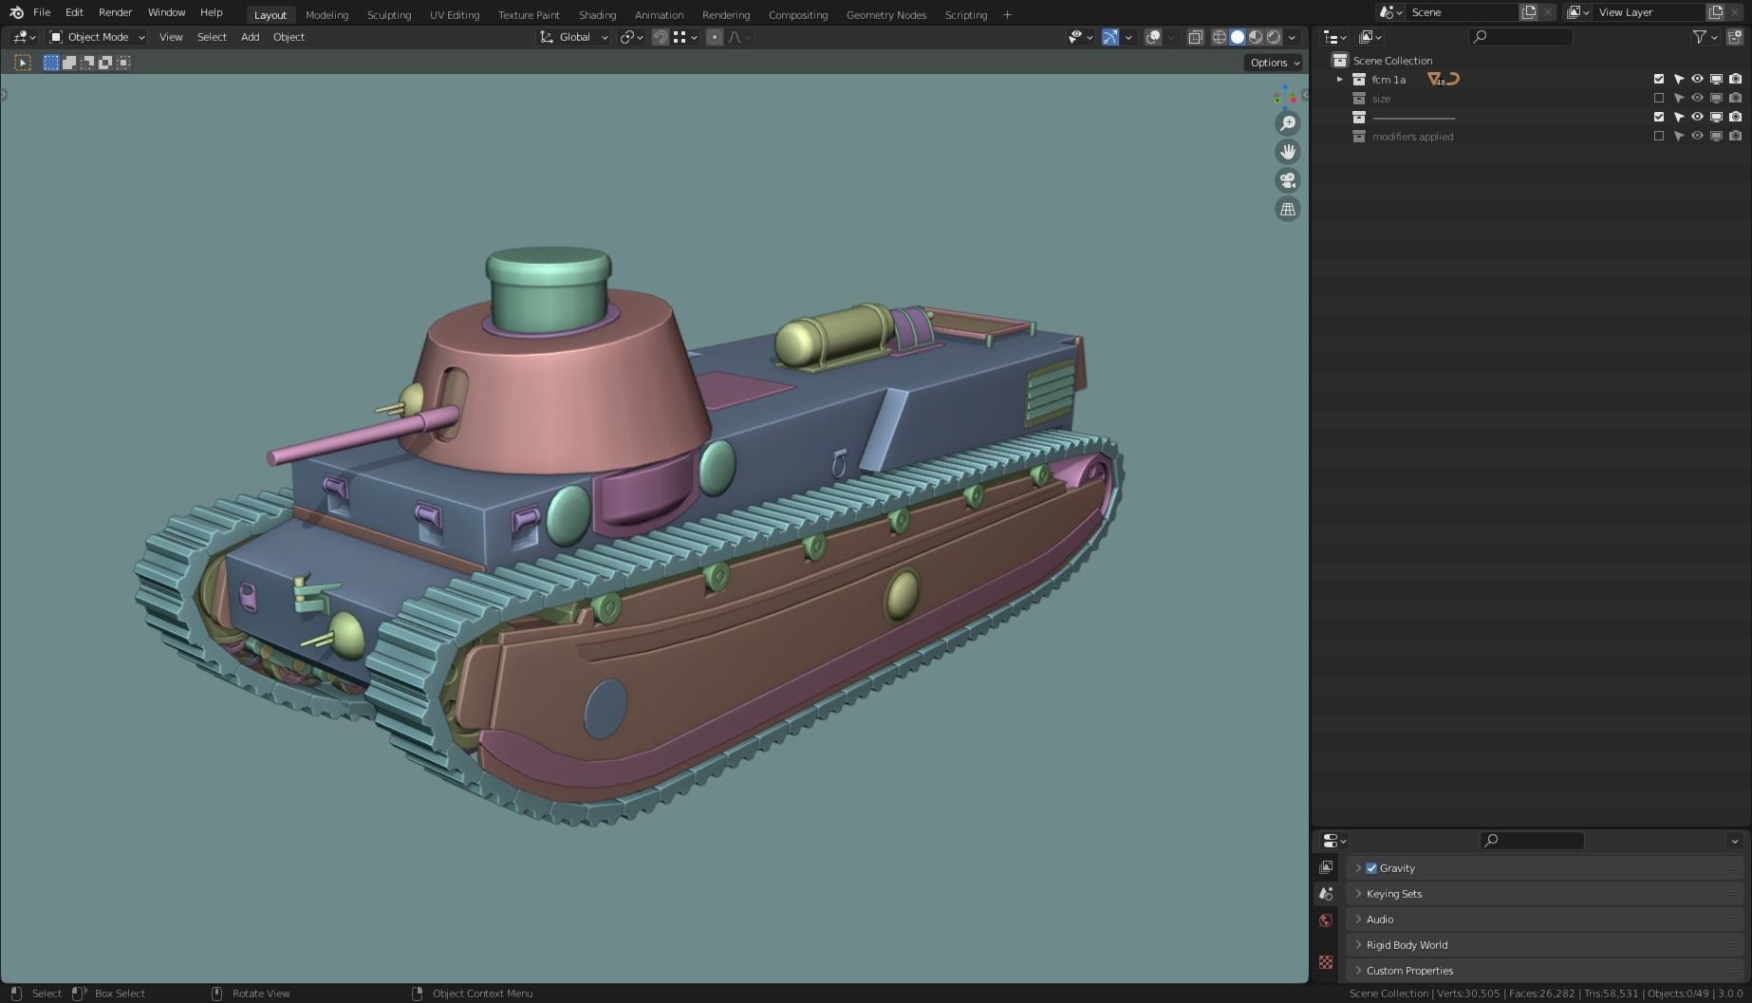Screen dimensions: 1752x1003
Task: Expand the Rigid Body World panel
Action: click(1544, 945)
